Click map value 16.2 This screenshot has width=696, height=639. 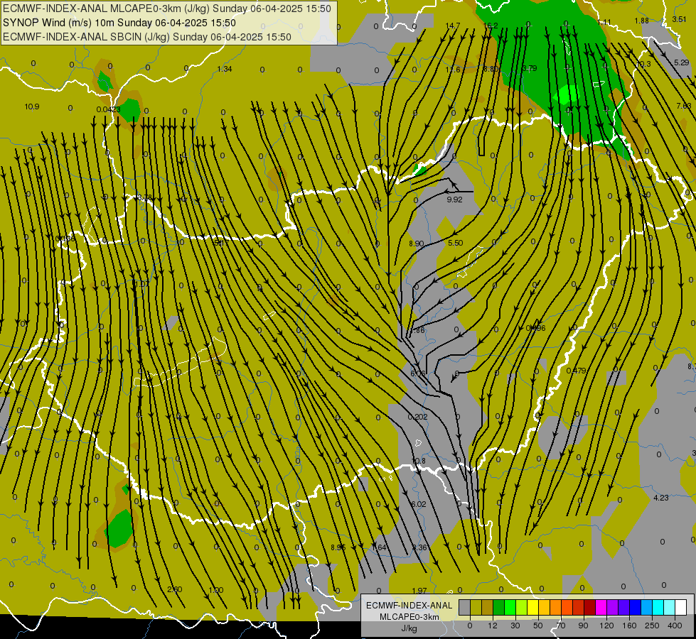491,26
